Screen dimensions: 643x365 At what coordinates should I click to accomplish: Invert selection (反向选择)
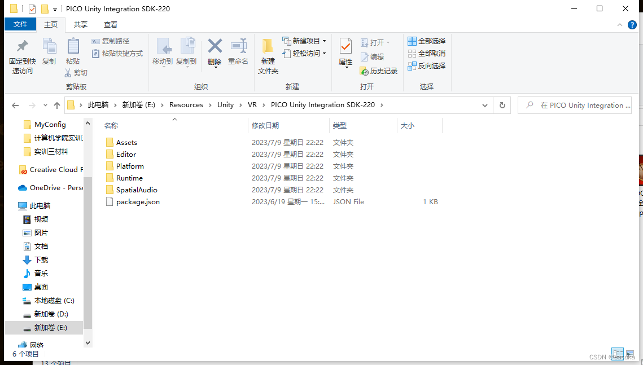(x=426, y=65)
